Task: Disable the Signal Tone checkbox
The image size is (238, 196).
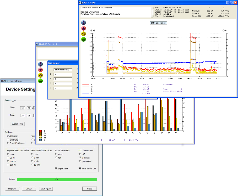Action: 56,169
